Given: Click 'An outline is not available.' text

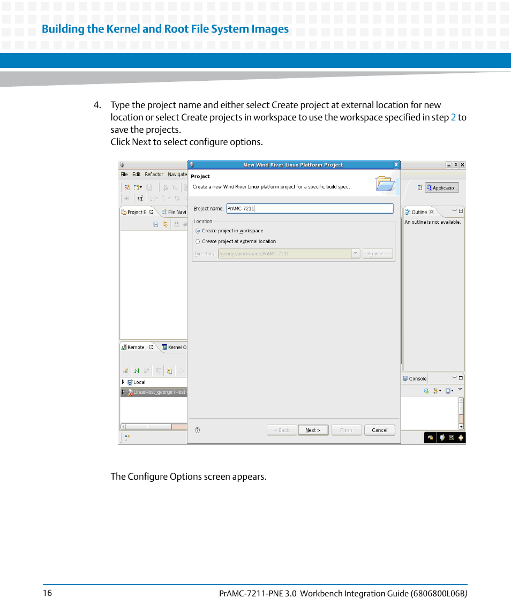Looking at the screenshot, I should click(432, 222).
